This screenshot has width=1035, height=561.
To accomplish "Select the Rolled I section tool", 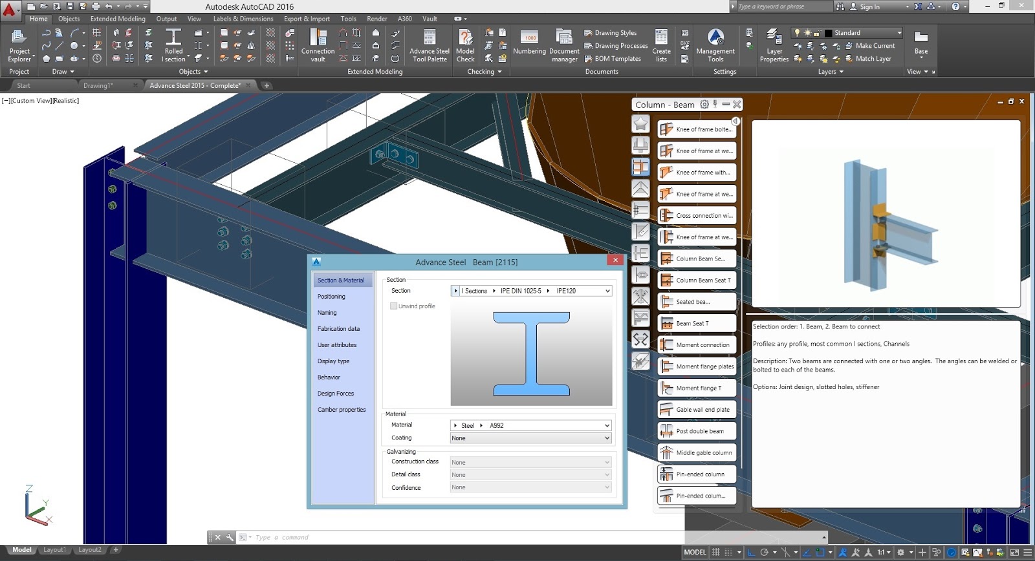I will [173, 46].
